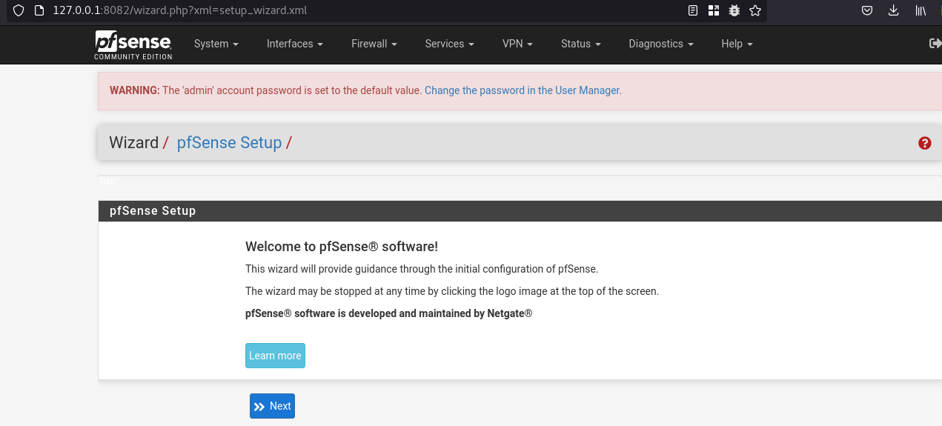Viewport: 942px width, 426px height.
Task: Expand the Status dropdown menu
Action: tap(580, 44)
